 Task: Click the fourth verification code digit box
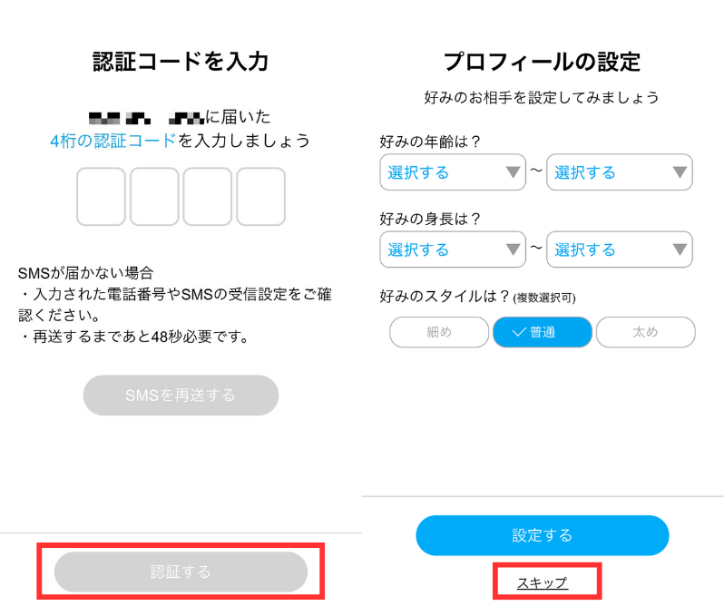(261, 197)
